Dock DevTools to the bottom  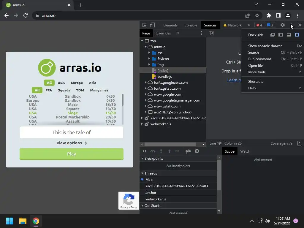289,35
